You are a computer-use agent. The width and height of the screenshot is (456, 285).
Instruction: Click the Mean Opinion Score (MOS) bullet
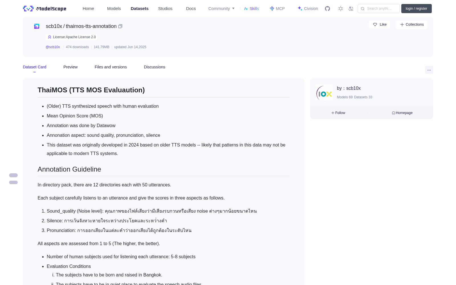[75, 116]
